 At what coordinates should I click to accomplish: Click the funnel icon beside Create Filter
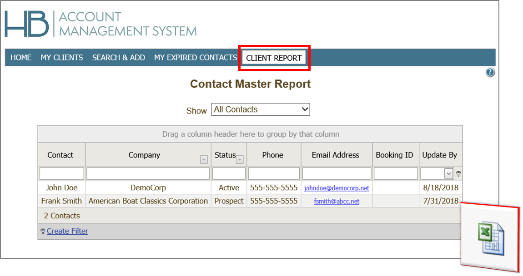(x=43, y=231)
